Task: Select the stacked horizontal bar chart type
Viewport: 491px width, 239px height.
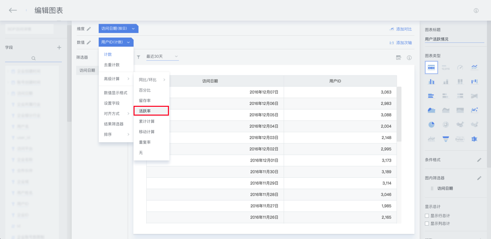Action: [x=445, y=96]
